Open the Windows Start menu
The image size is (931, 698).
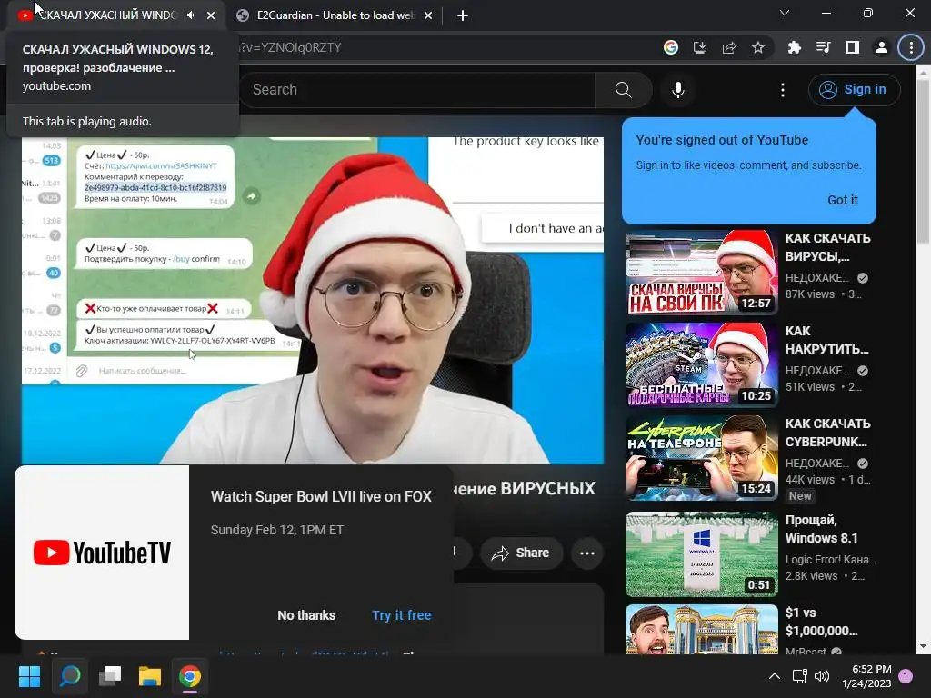pyautogui.click(x=30, y=676)
